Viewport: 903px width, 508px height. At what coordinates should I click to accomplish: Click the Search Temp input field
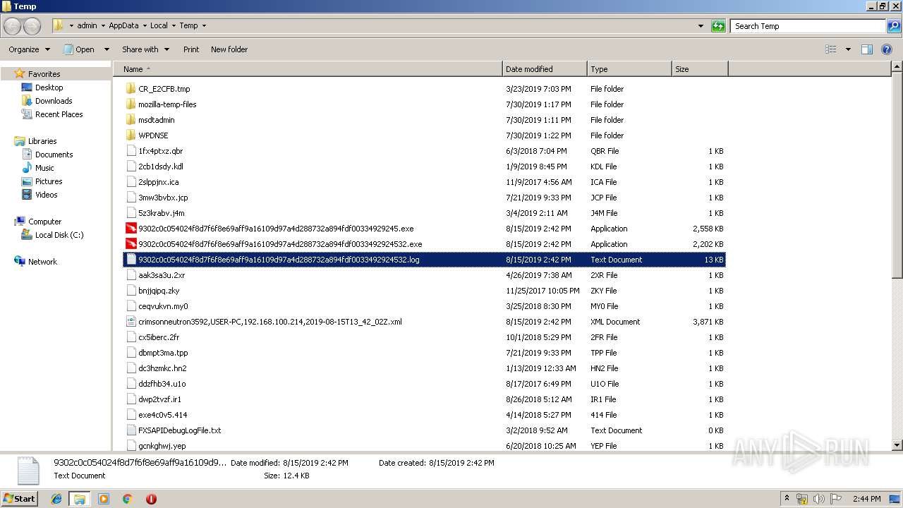tap(808, 26)
